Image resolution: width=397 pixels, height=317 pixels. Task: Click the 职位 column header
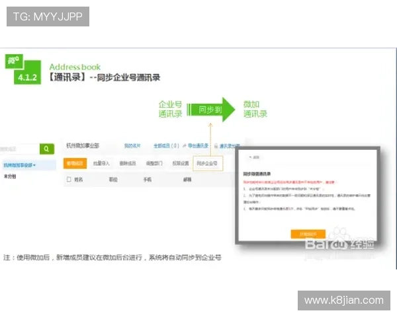point(113,180)
